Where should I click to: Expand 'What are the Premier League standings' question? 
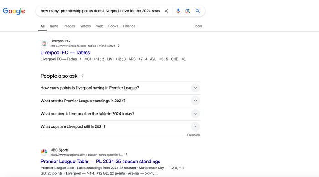tap(120, 101)
